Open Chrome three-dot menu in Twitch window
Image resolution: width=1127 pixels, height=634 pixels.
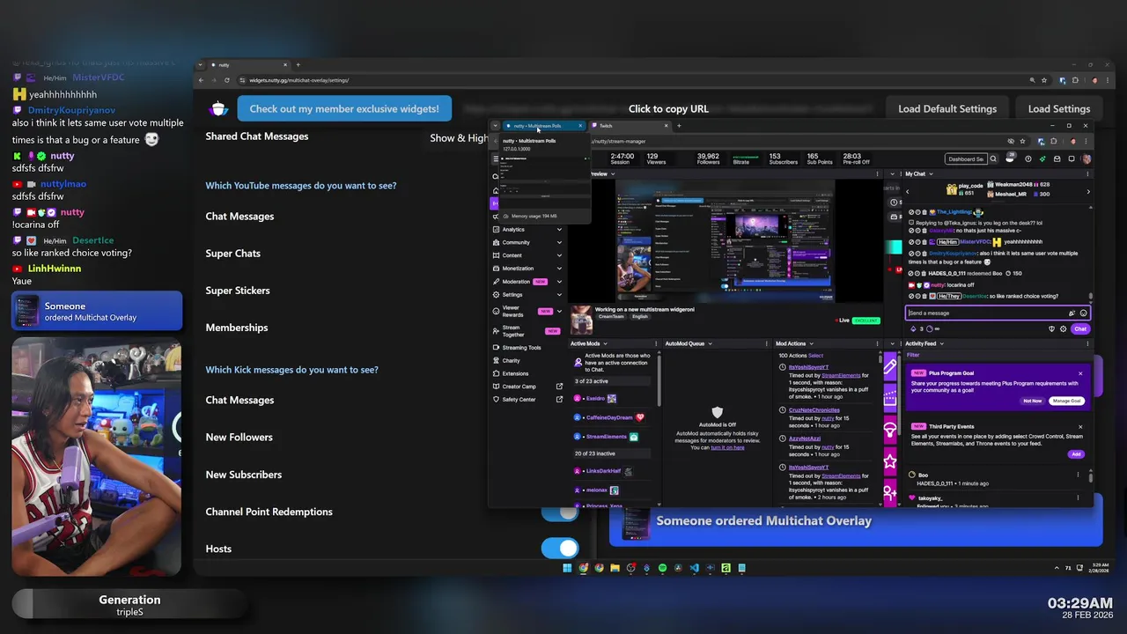pyautogui.click(x=1086, y=141)
